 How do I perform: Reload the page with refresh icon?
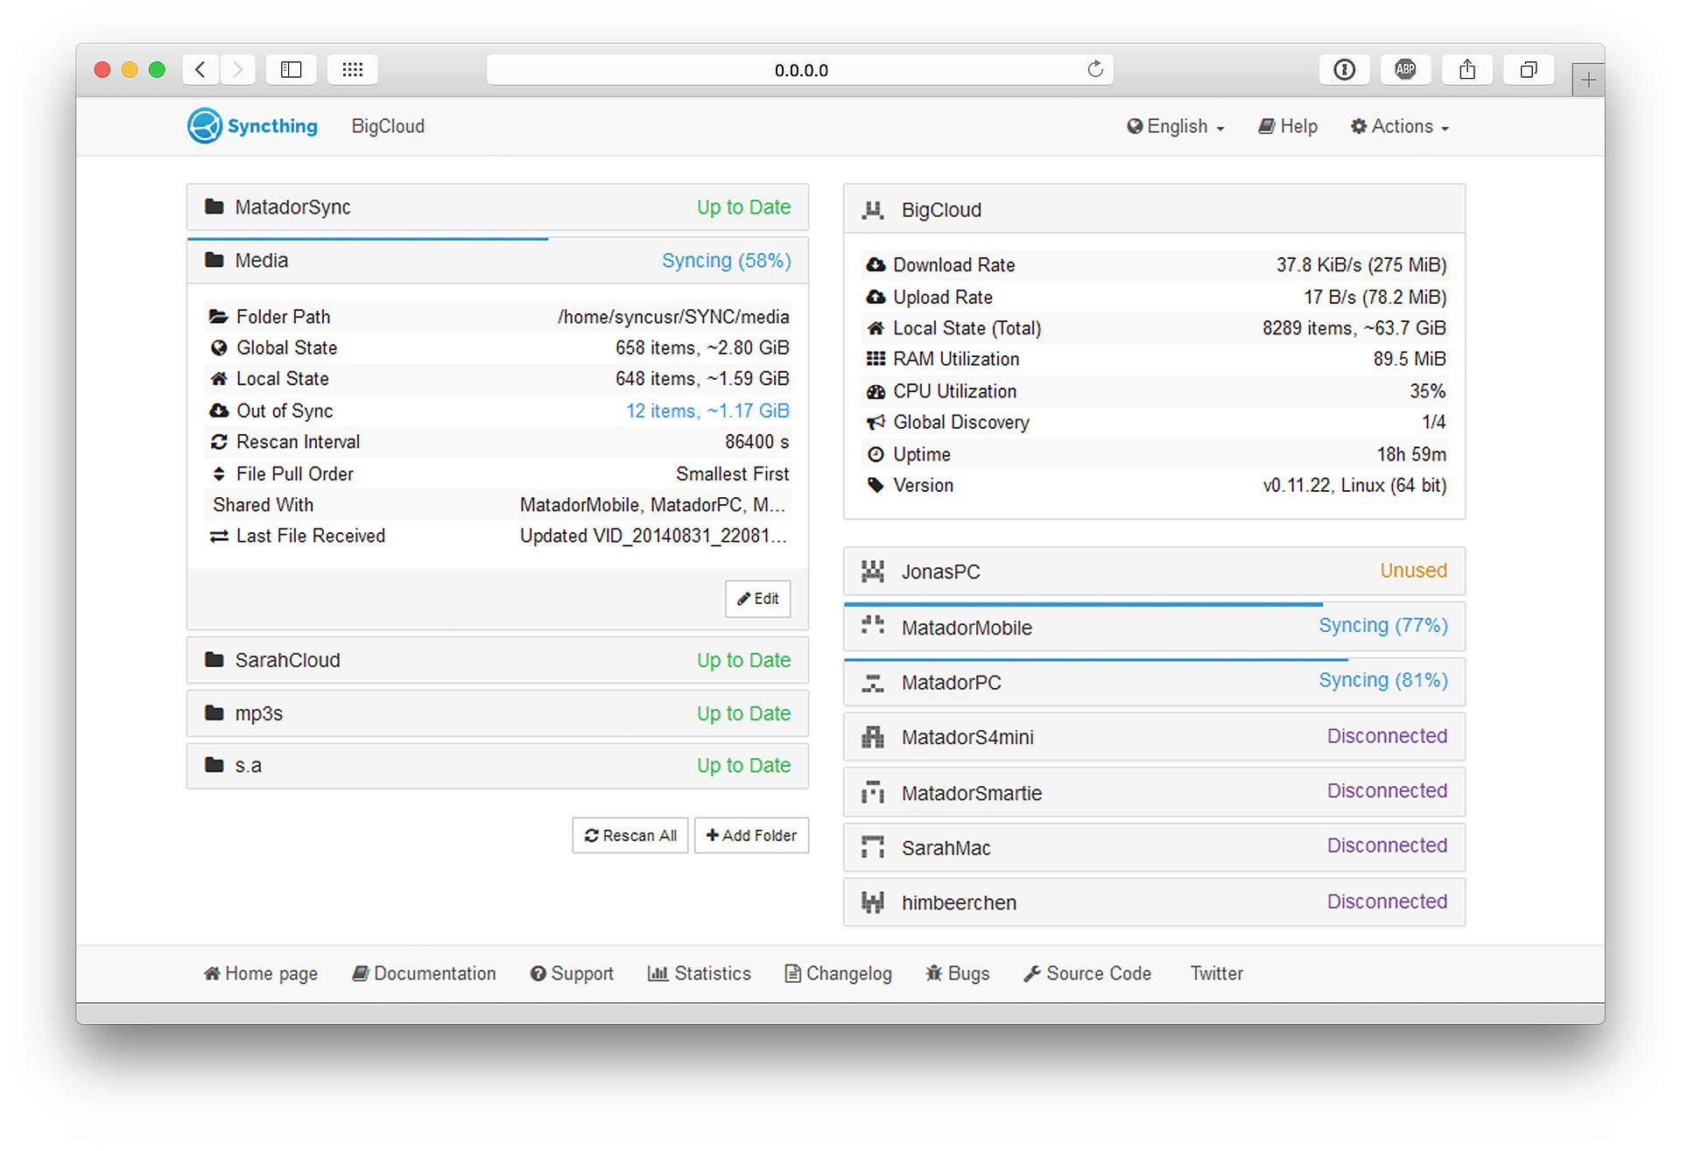coord(1094,70)
